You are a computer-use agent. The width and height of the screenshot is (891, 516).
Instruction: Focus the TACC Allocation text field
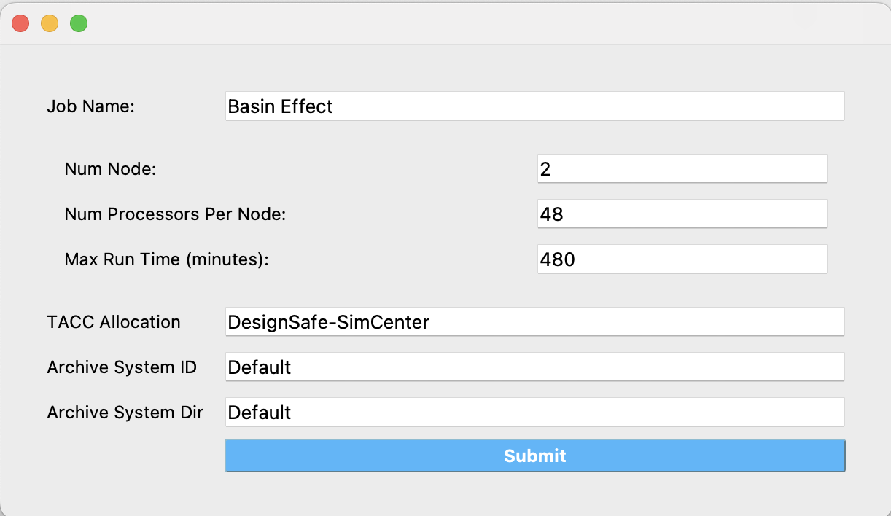(x=534, y=322)
